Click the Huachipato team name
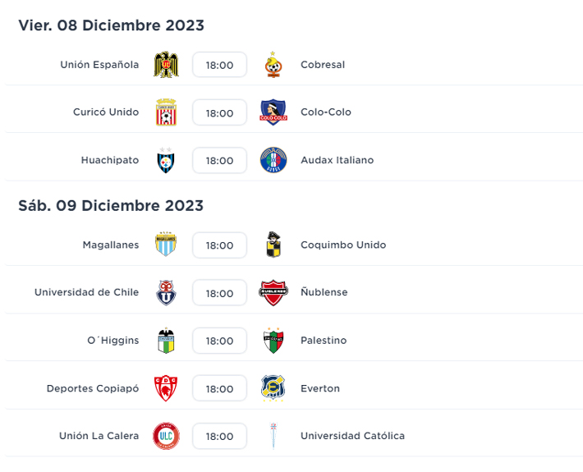Image resolution: width=583 pixels, height=472 pixels. [x=110, y=160]
